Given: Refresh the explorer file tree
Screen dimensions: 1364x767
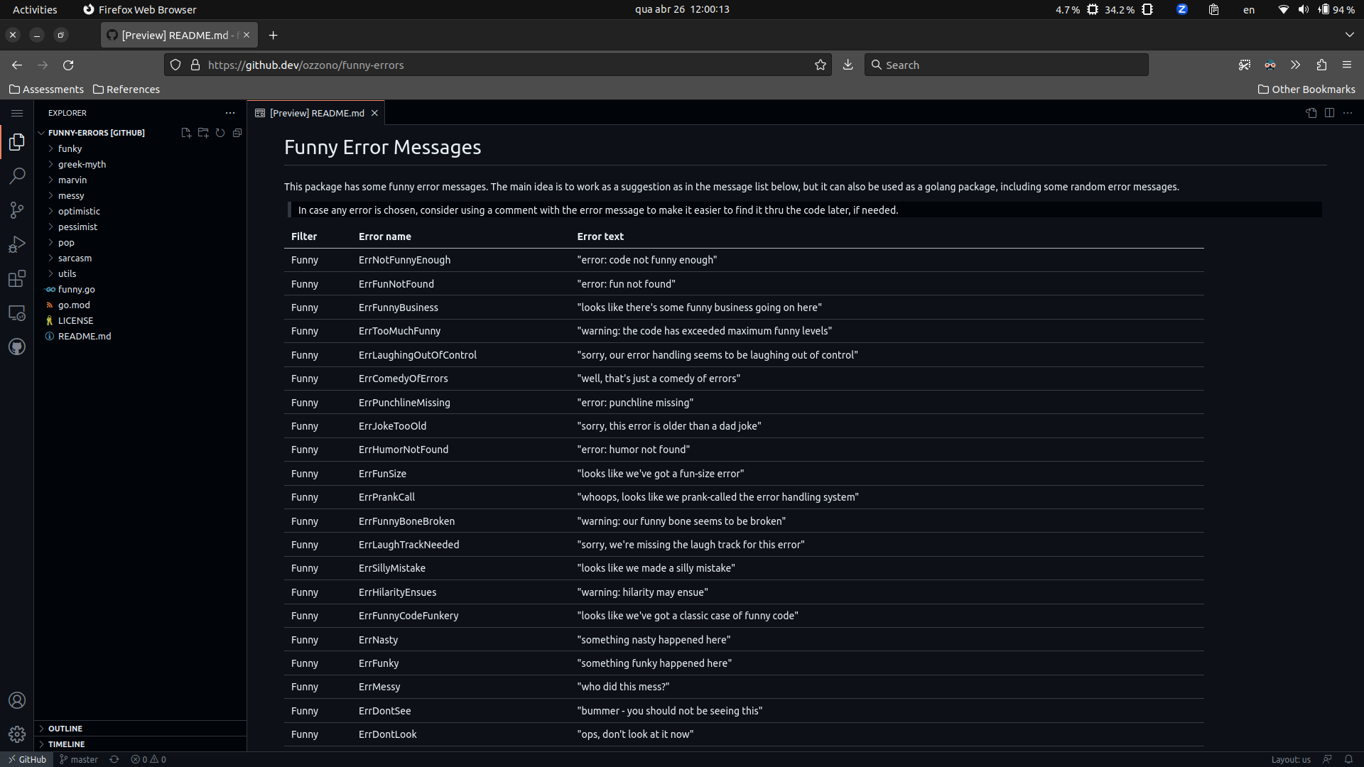Looking at the screenshot, I should tap(220, 133).
